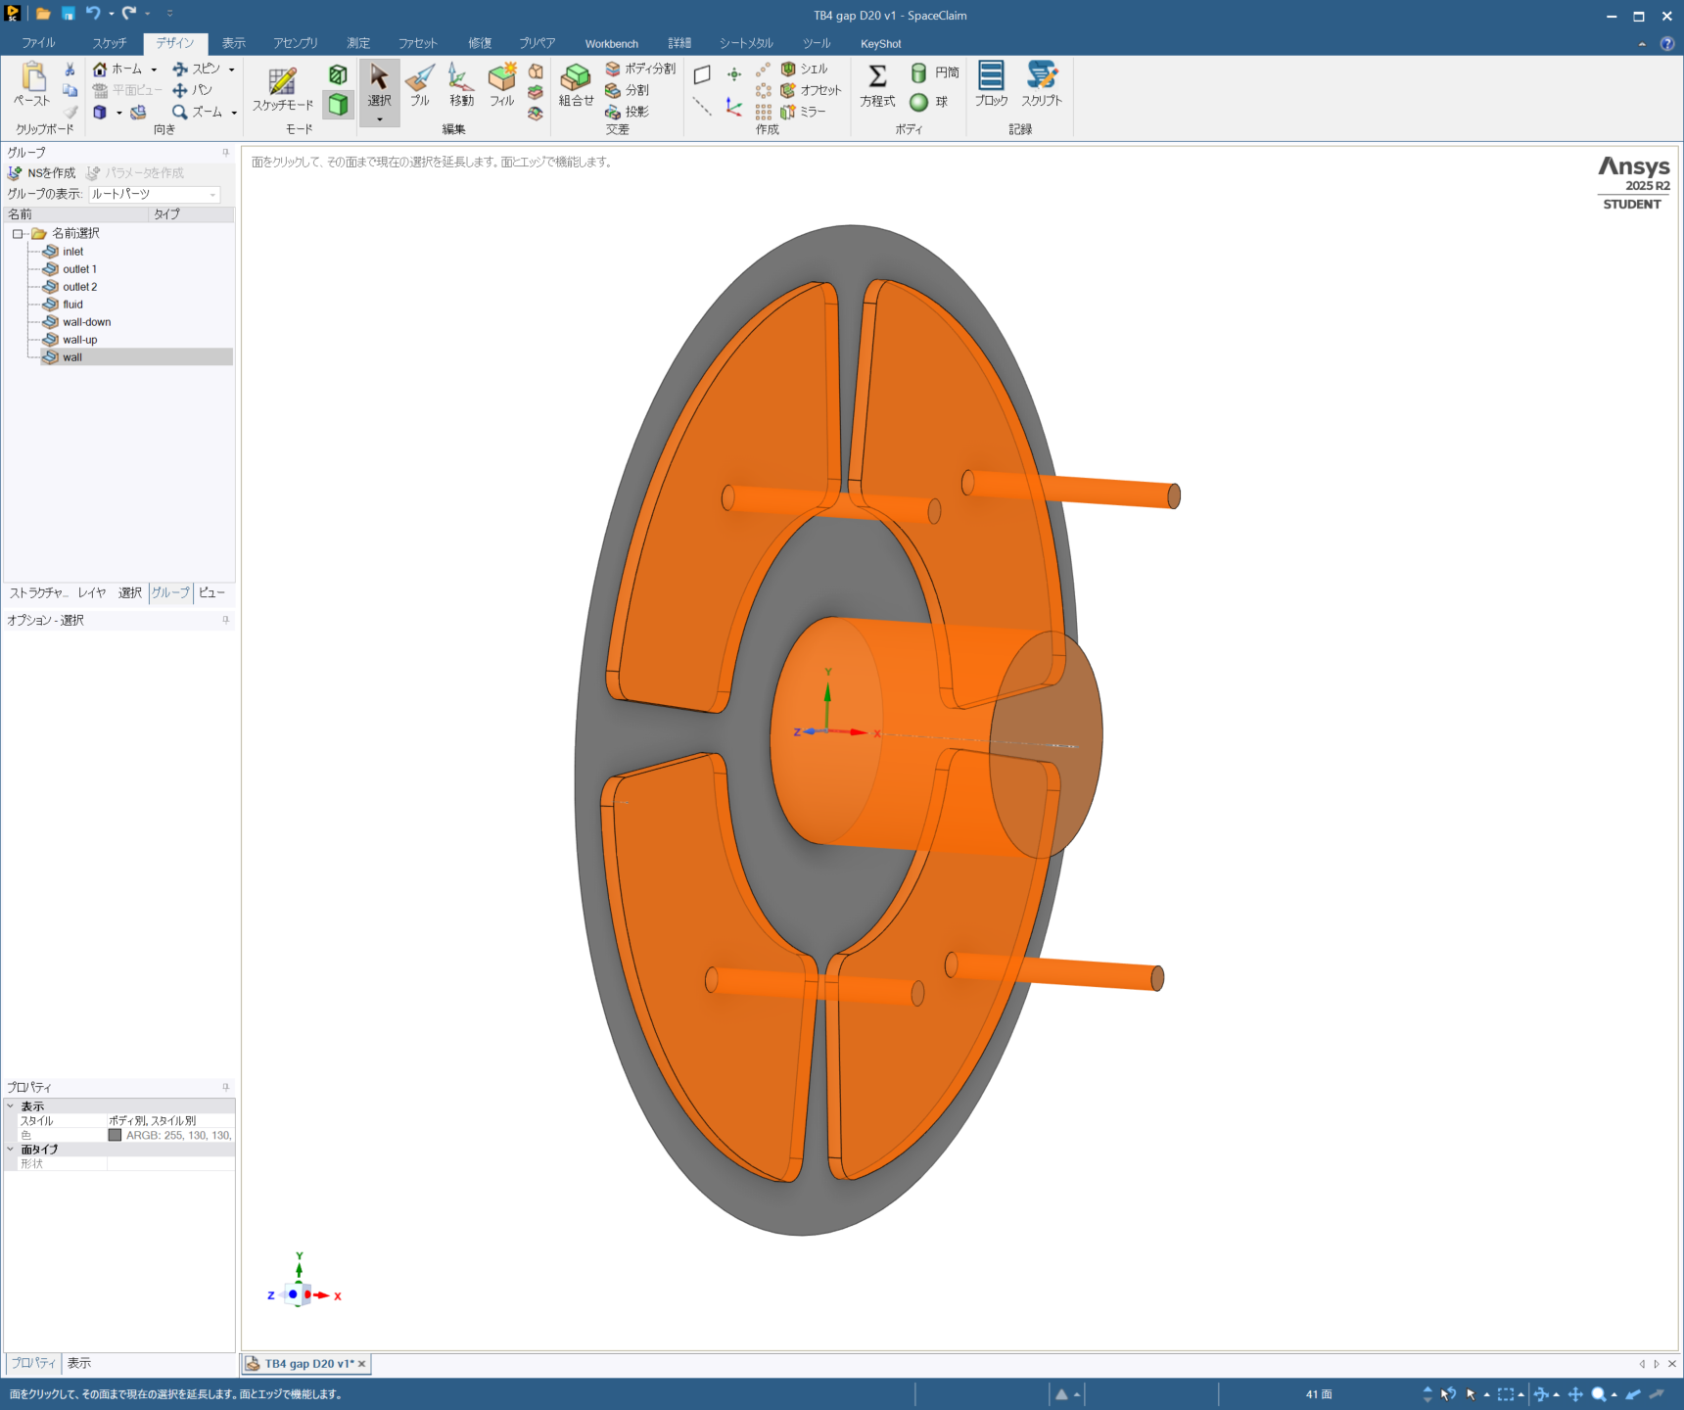1684x1410 pixels.
Task: Activate the Move (移動) tool
Action: point(461,84)
